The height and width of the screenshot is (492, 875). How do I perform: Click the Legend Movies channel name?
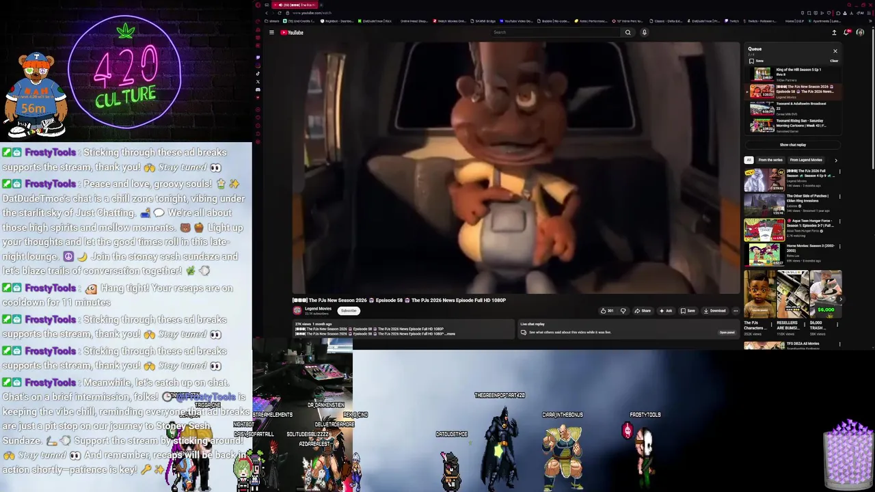318,309
